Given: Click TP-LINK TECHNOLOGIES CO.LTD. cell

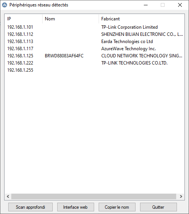Looking at the screenshot, I should click(x=134, y=63).
